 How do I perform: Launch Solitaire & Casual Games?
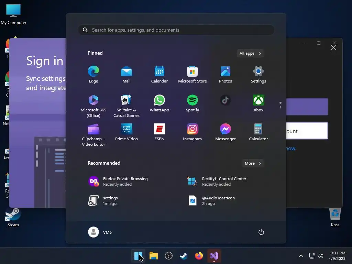point(126,106)
